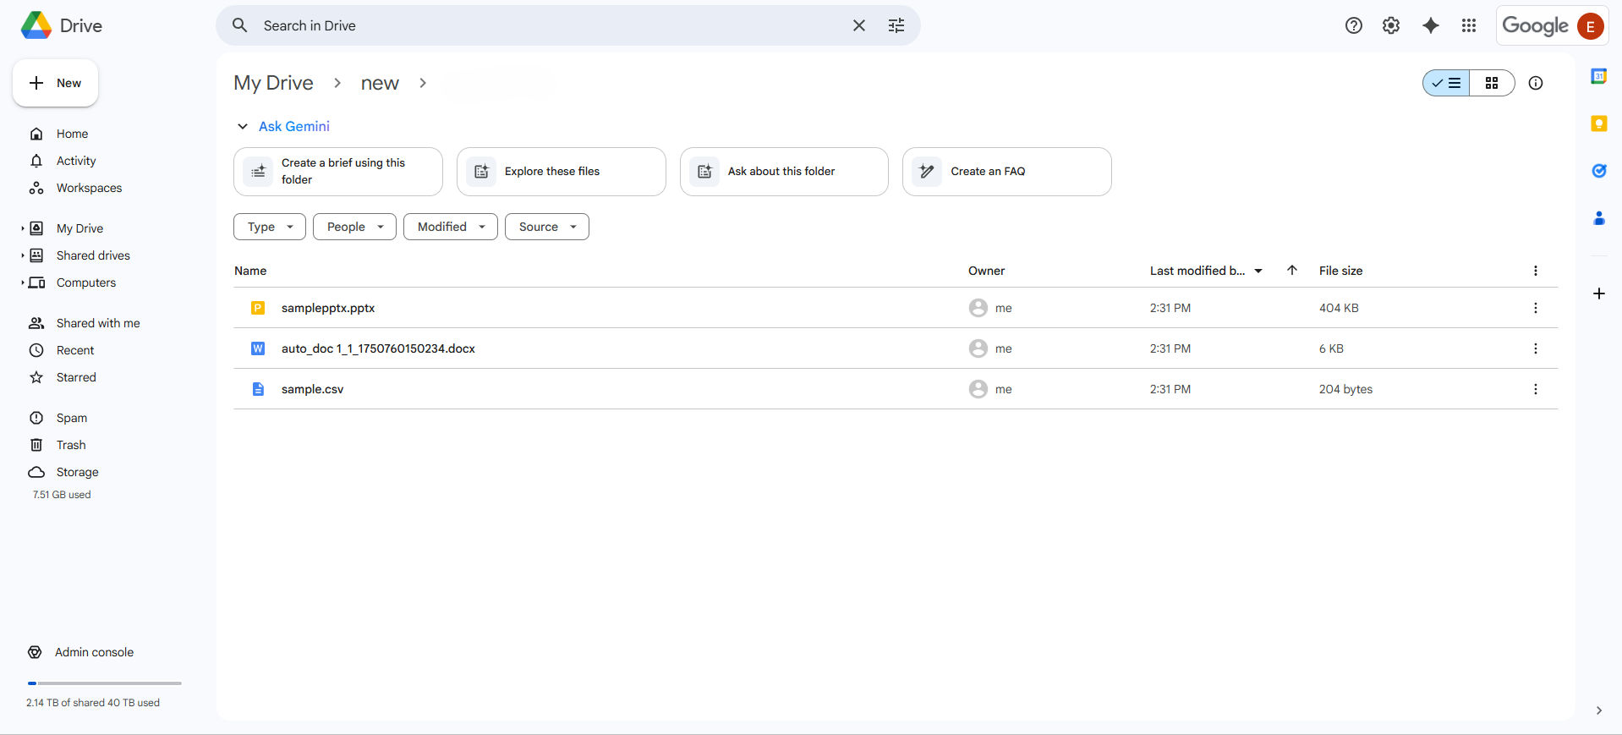Select samplepptx.pptx file row

896,308
